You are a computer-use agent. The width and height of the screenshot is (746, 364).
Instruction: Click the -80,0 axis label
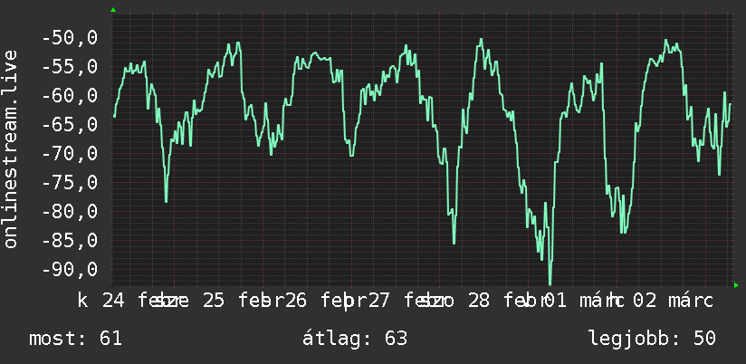tap(70, 211)
